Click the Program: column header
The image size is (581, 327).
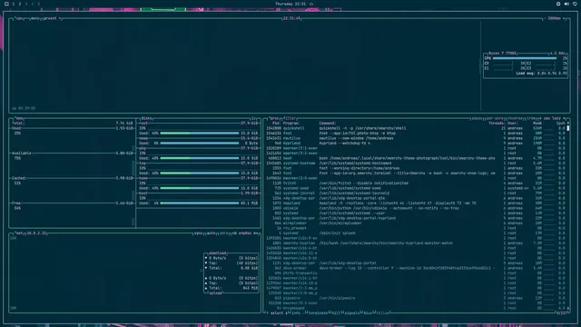pyautogui.click(x=291, y=124)
